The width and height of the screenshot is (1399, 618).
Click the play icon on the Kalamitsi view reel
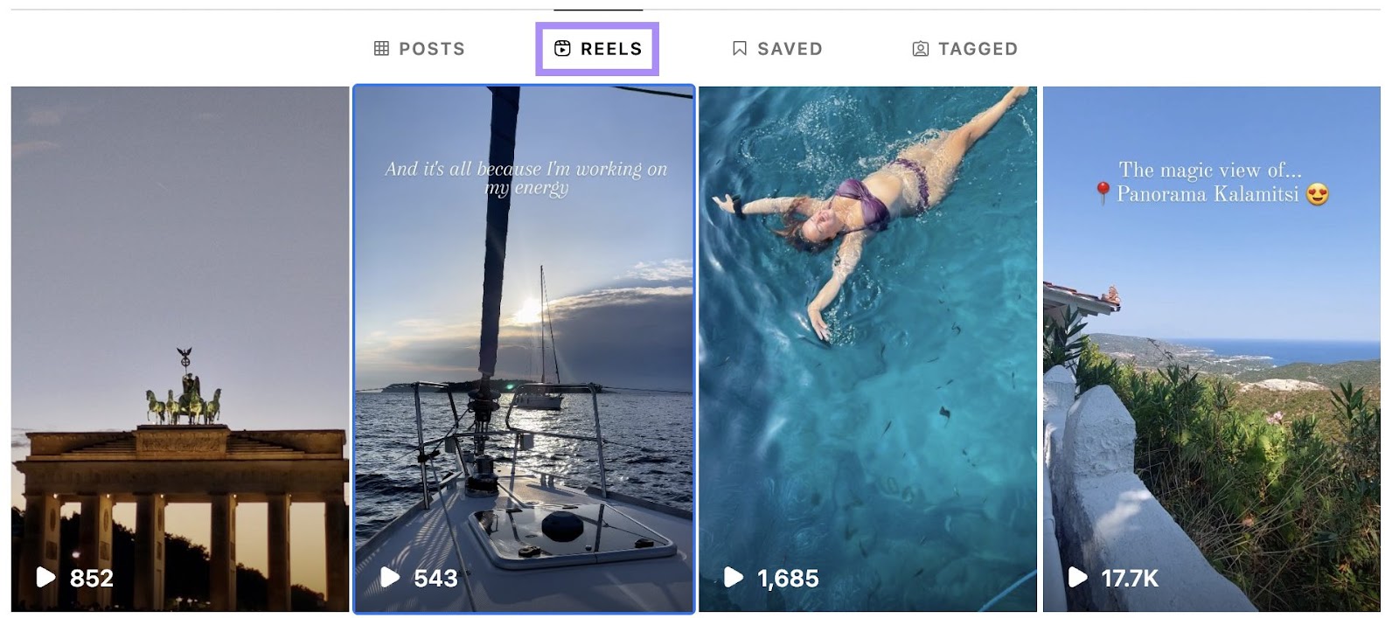tap(1075, 576)
